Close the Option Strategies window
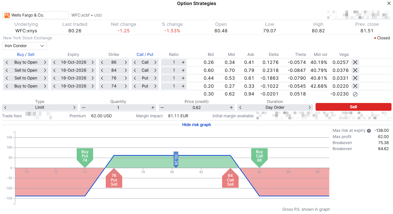The height and width of the screenshot is (214, 393). point(389,3)
